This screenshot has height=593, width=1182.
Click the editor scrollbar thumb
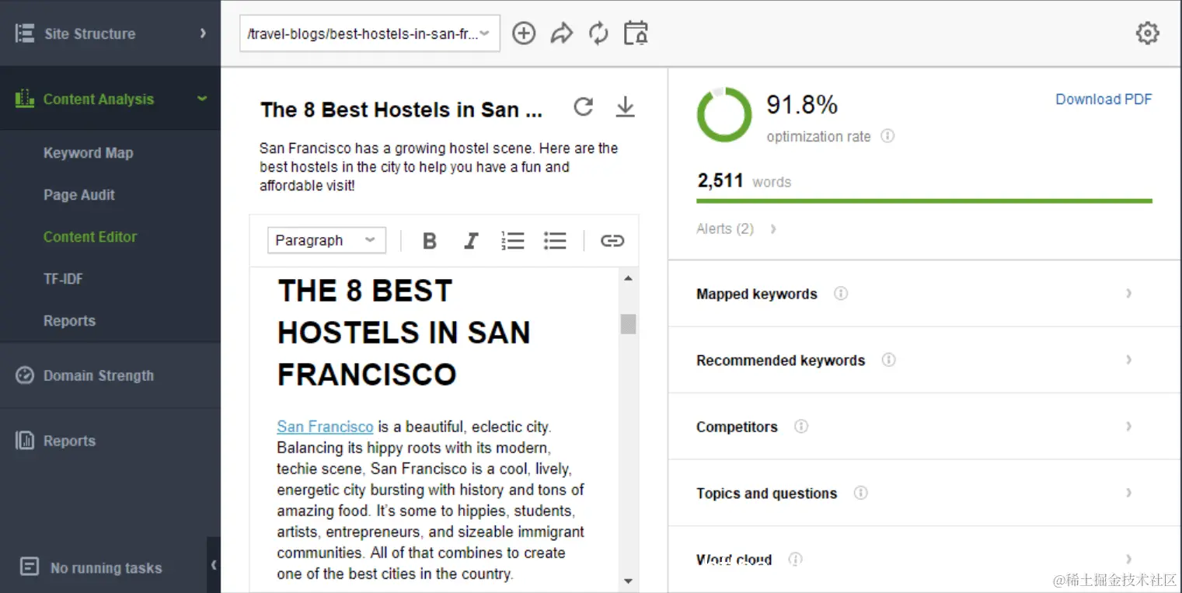coord(628,323)
